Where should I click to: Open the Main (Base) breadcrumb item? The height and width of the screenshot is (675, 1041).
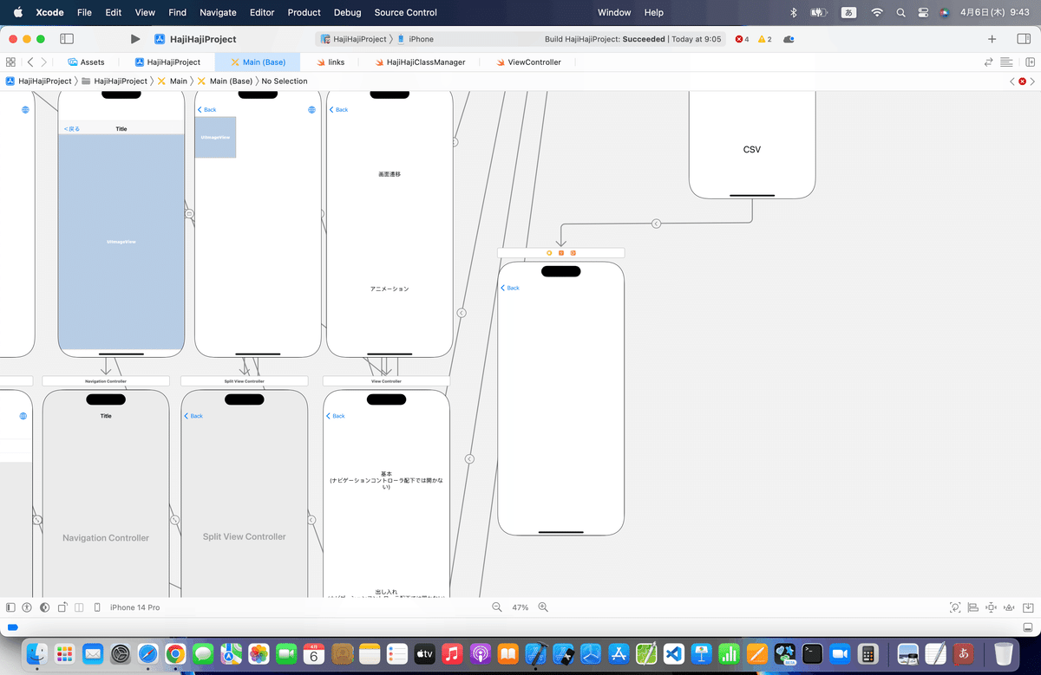pyautogui.click(x=225, y=81)
